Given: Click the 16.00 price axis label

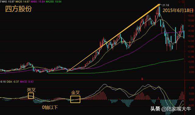Looking at the screenshot, I should point(191,31).
